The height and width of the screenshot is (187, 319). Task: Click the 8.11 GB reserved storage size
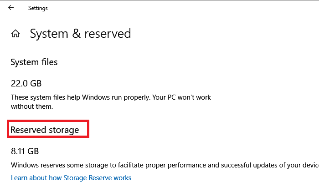coord(25,151)
